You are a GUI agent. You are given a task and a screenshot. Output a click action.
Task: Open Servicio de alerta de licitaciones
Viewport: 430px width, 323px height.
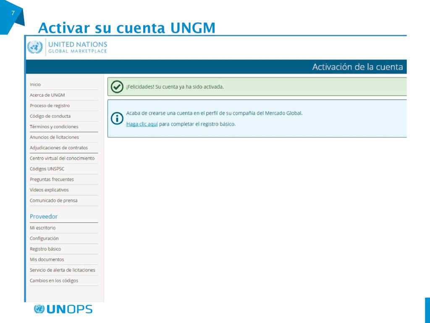[63, 270]
